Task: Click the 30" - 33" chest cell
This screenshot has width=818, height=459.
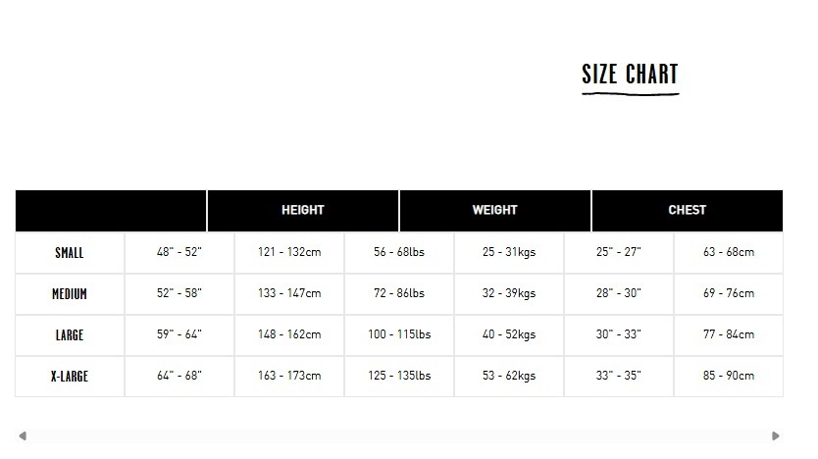Action: coord(619,334)
